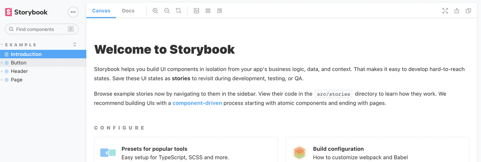The height and width of the screenshot is (162, 481).
Task: Toggle the grid overlay icon
Action: (208, 11)
